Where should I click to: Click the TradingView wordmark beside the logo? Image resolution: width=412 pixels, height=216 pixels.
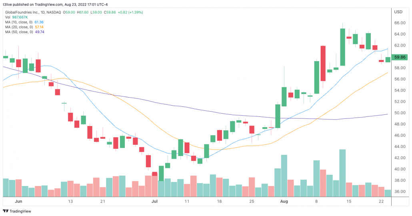pyautogui.click(x=21, y=211)
